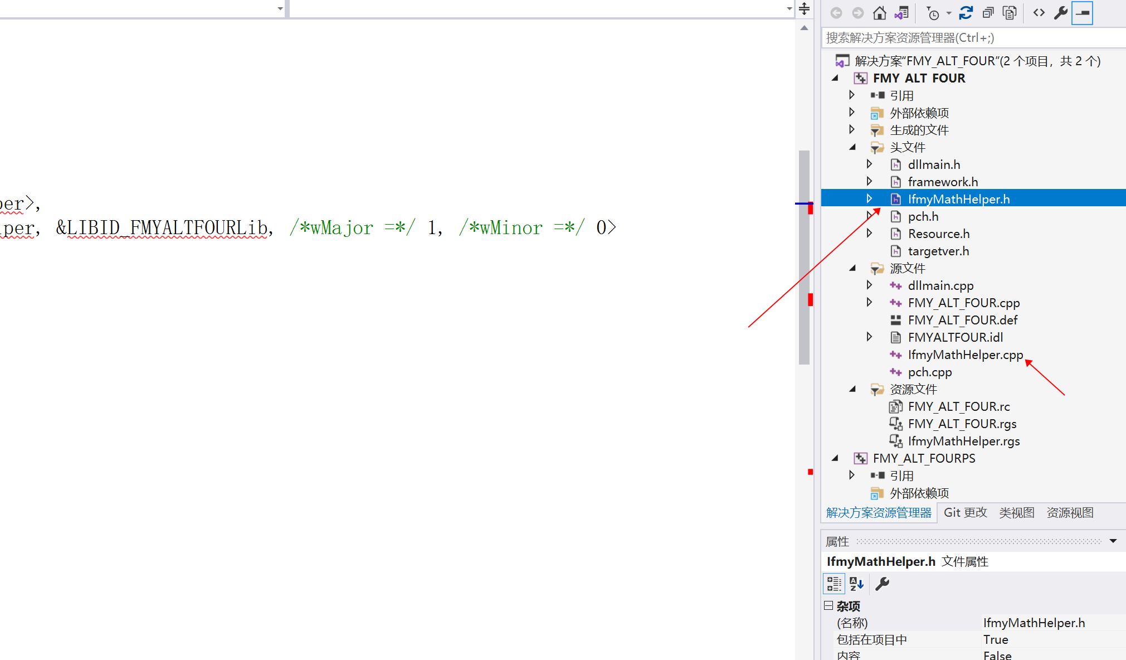Open the left navigation bar dropdown
The height and width of the screenshot is (660, 1126).
click(x=280, y=8)
